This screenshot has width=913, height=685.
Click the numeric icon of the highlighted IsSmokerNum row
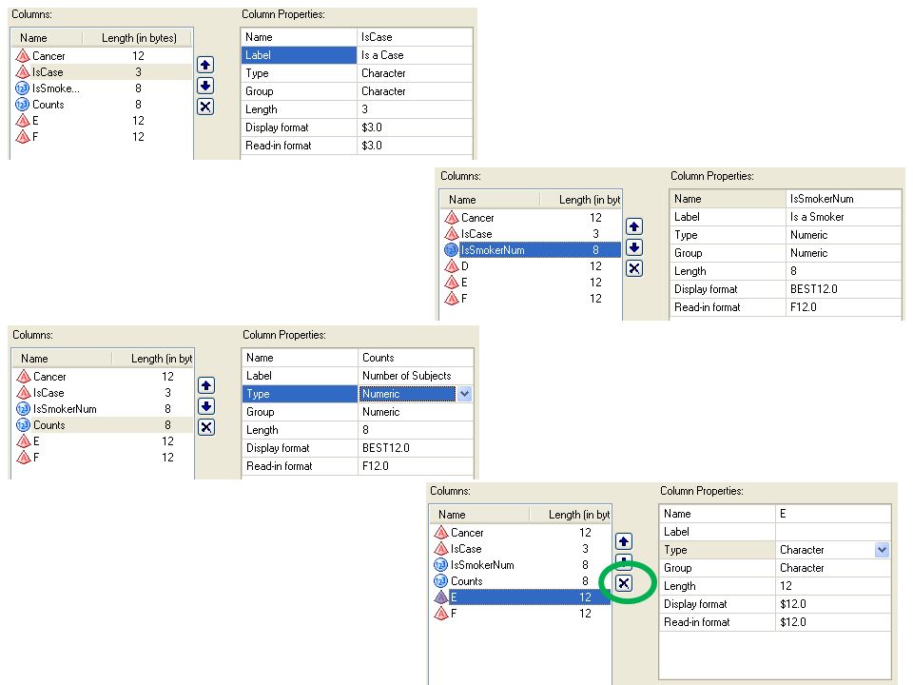pyautogui.click(x=451, y=250)
